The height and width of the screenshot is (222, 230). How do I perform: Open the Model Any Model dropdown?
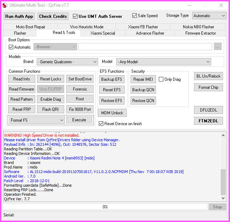click(x=164, y=62)
